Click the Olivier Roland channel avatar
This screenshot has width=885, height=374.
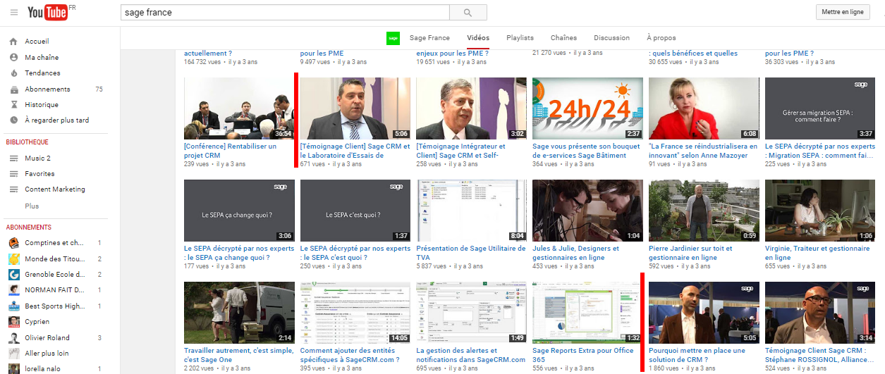[13, 338]
